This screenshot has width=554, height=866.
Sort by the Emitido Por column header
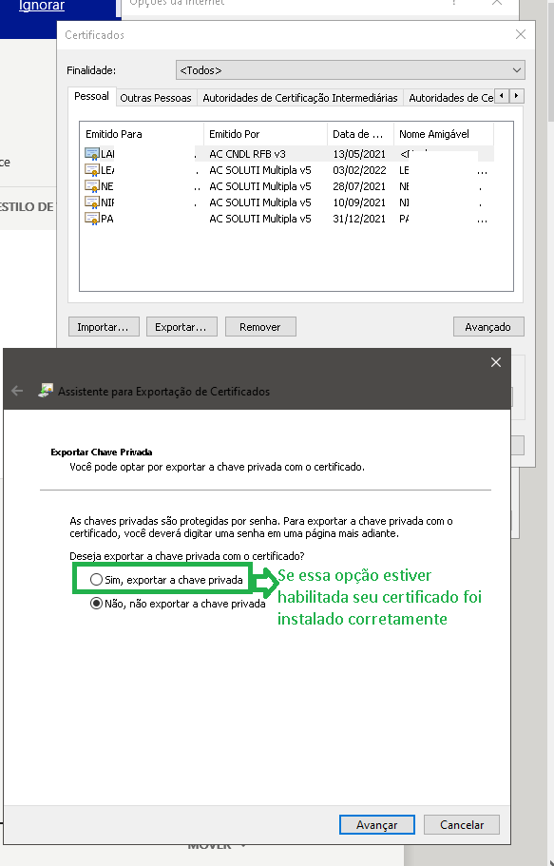click(265, 134)
